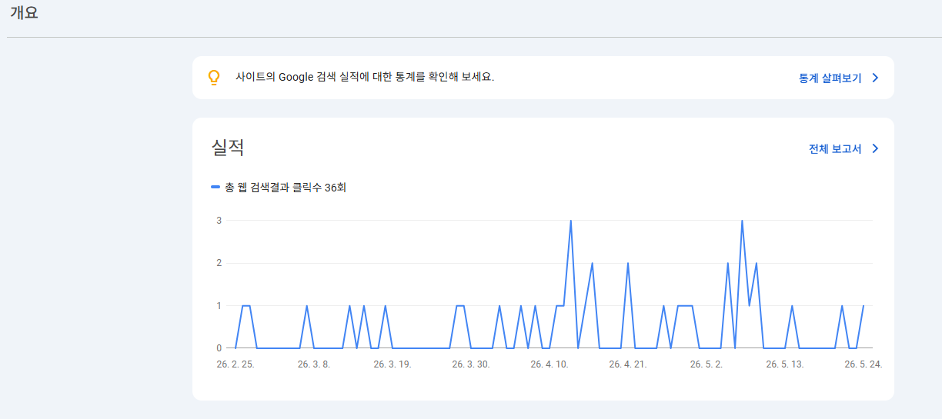The width and height of the screenshot is (942, 419).
Task: Click x-axis date label 26. 5. 2.
Action: (706, 364)
